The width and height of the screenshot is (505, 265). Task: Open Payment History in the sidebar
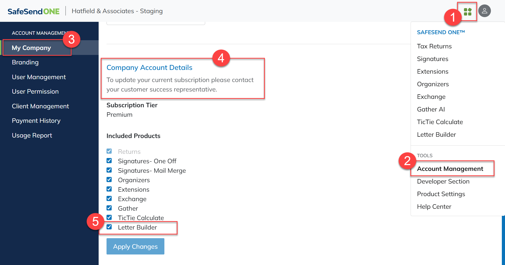[36, 121]
